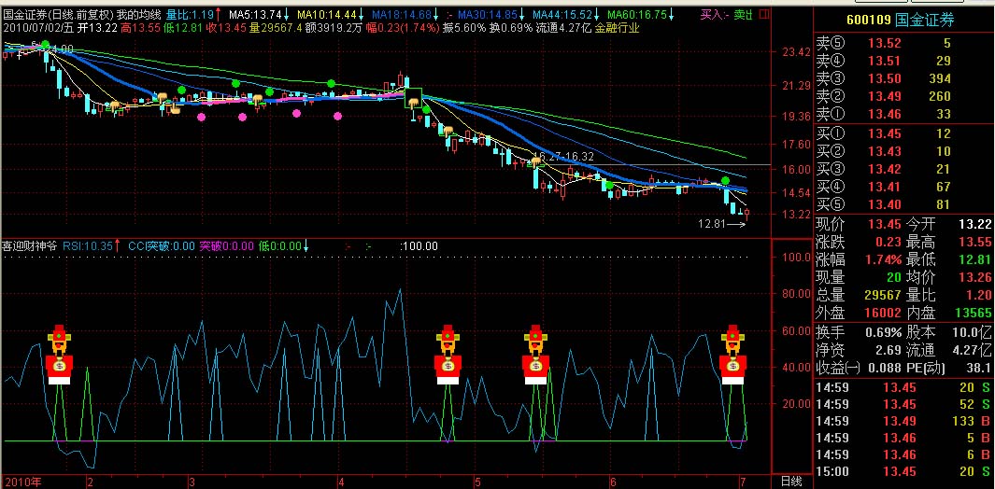The image size is (995, 489).
Task: Click the fortune god icon nearest month 7
Action: 732,354
